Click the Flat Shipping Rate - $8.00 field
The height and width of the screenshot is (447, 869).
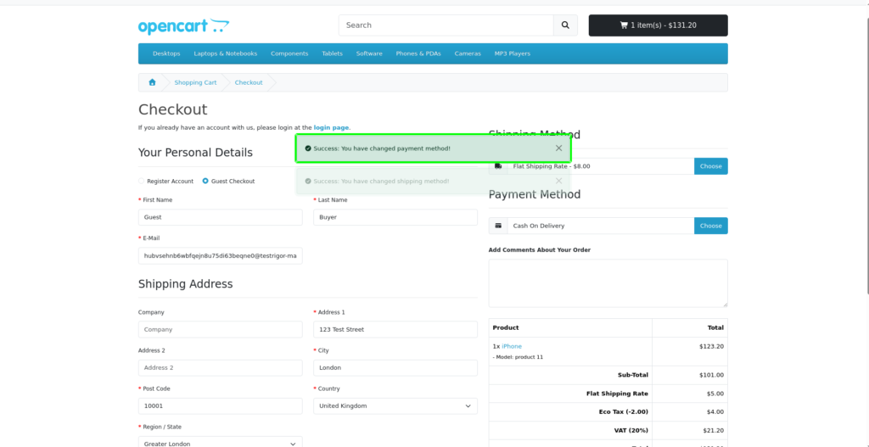(601, 166)
